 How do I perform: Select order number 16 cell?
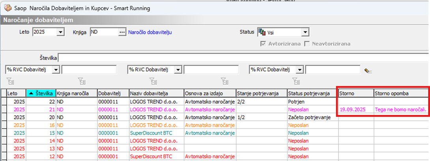(x=41, y=125)
